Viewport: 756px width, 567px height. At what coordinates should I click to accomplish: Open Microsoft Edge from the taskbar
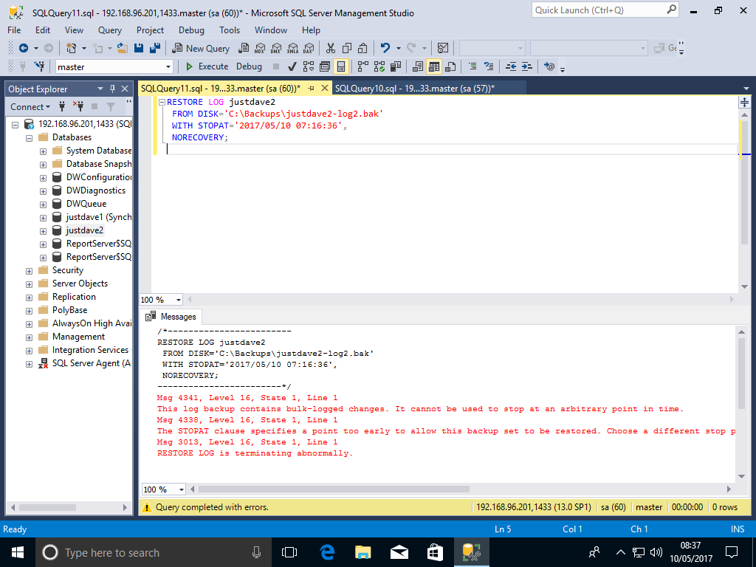click(x=327, y=552)
